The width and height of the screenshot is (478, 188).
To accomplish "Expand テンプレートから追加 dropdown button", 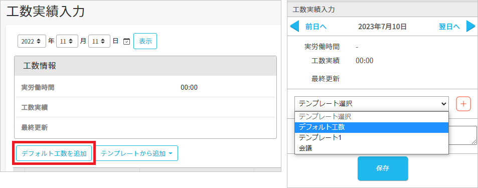I will coord(137,153).
